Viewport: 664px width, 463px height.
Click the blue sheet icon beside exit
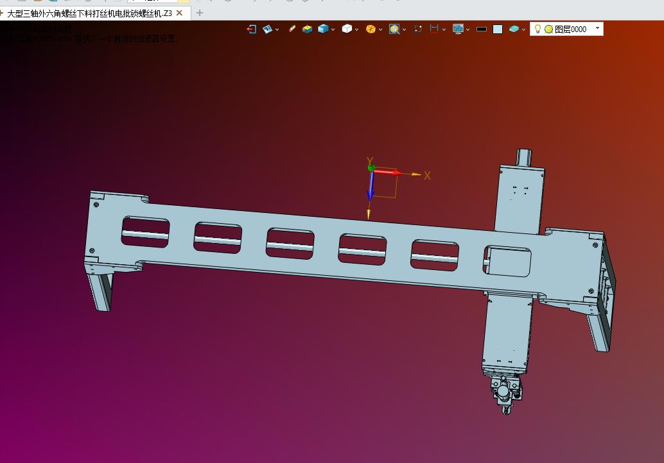tap(268, 29)
